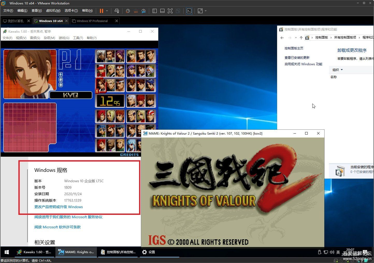
Task: Enter VMware full screen mode
Action: click(x=170, y=11)
